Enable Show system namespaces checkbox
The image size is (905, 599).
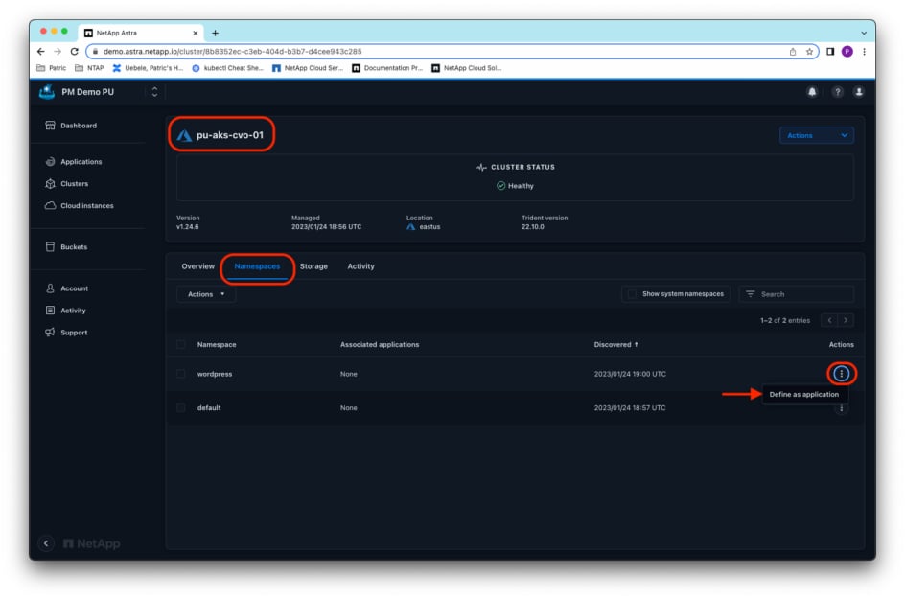(x=632, y=294)
